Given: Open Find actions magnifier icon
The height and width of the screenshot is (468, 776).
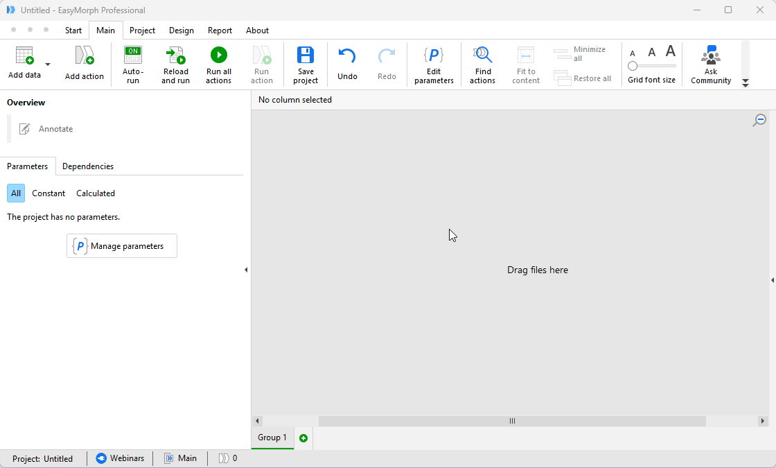Looking at the screenshot, I should [482, 55].
